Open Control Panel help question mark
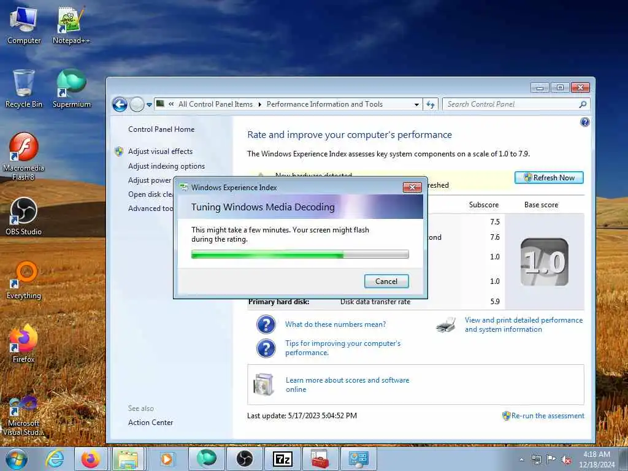 tap(584, 122)
